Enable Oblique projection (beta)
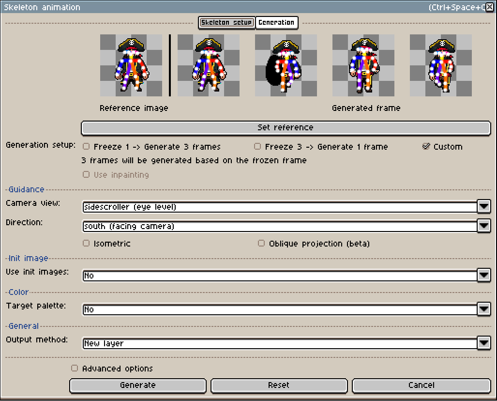 point(261,243)
